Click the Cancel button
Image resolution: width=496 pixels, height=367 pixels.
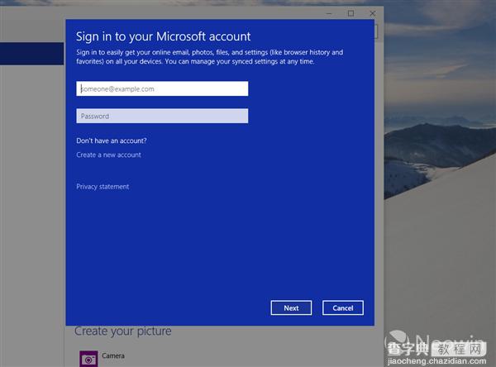343,307
